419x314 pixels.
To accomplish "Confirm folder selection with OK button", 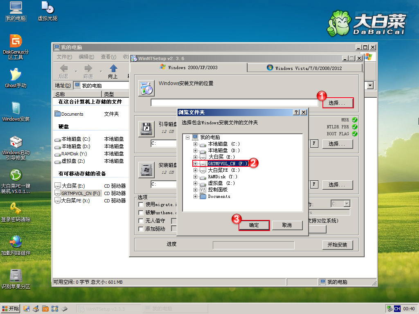I will [254, 225].
